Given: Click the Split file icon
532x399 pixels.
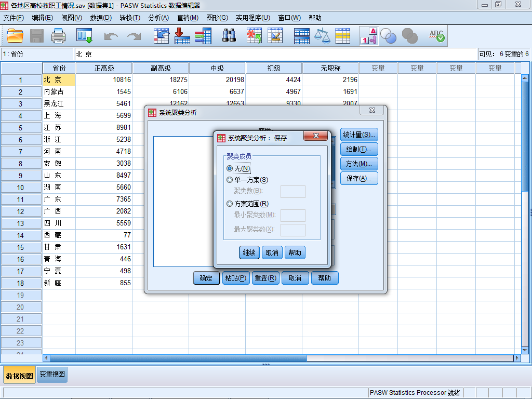Looking at the screenshot, I should [302, 36].
